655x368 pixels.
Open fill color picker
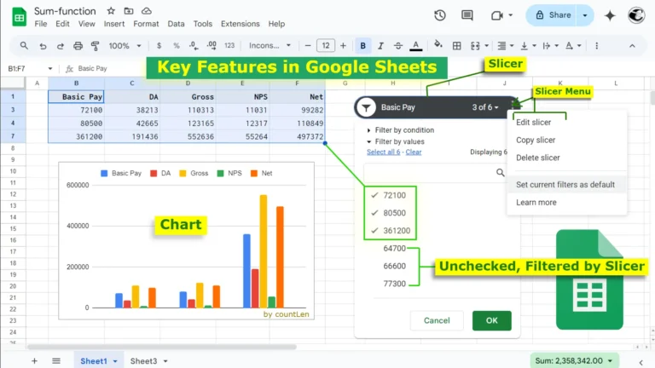coord(438,45)
